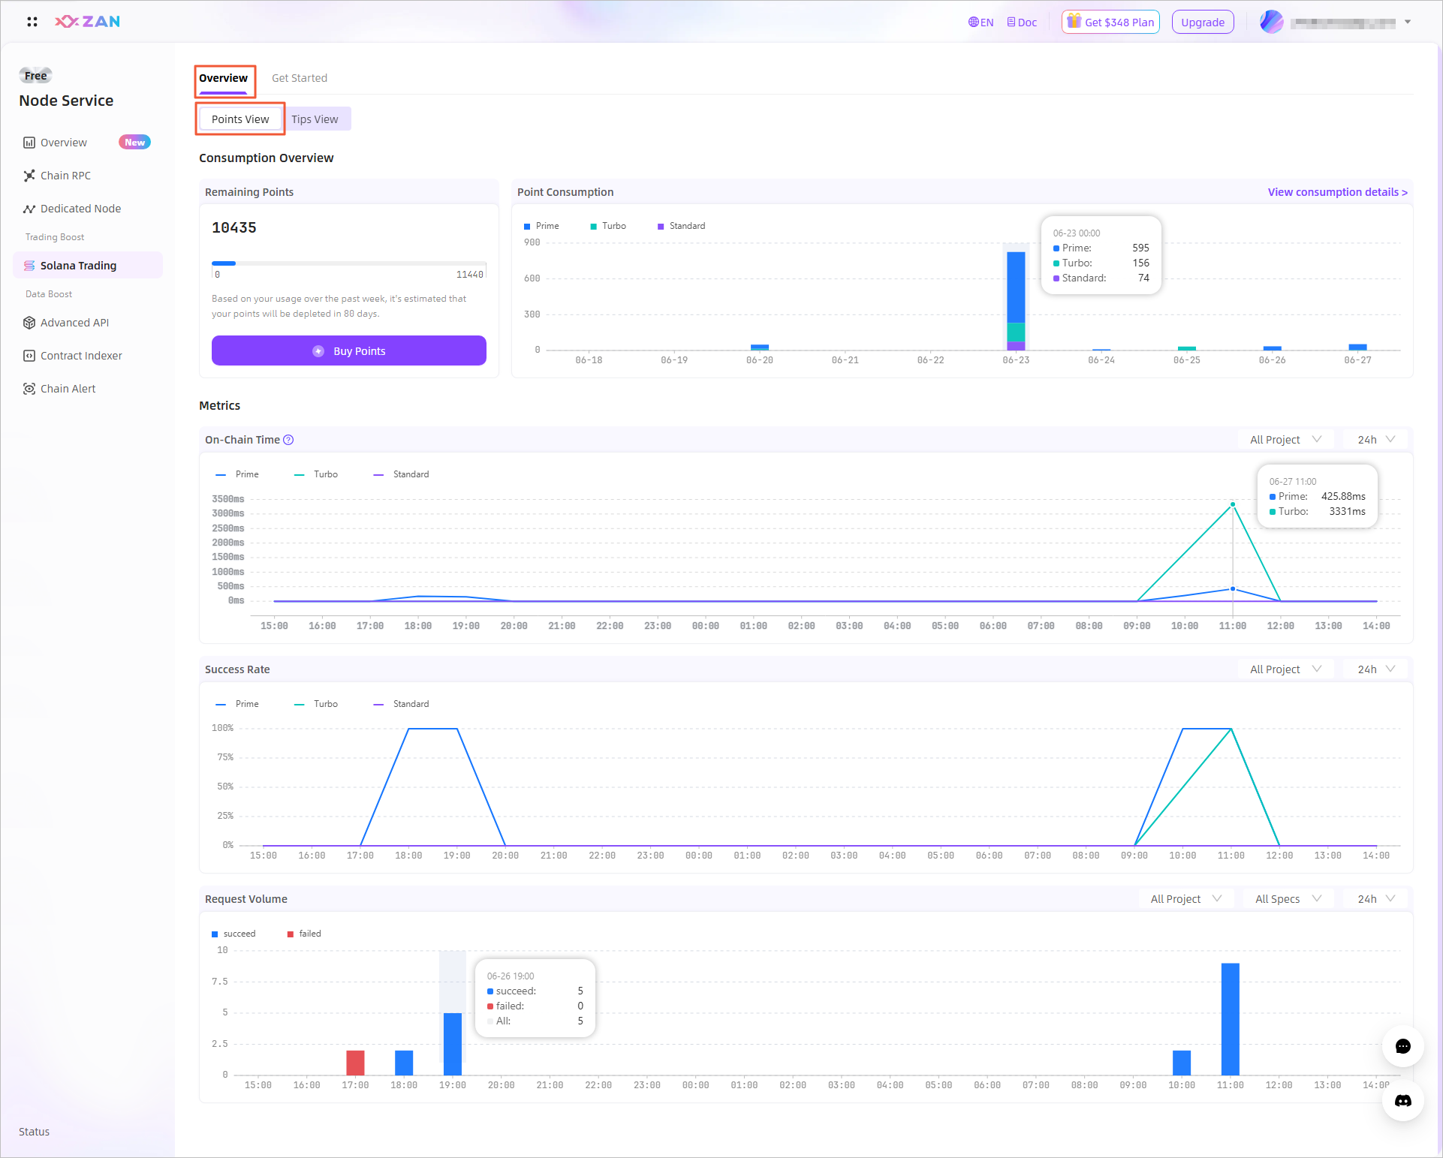Click the Chain Alert sidebar icon

click(29, 389)
